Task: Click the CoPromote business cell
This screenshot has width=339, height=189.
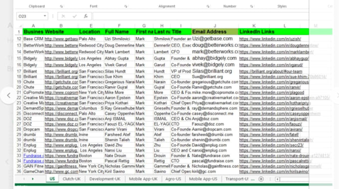Action: [x=33, y=92]
